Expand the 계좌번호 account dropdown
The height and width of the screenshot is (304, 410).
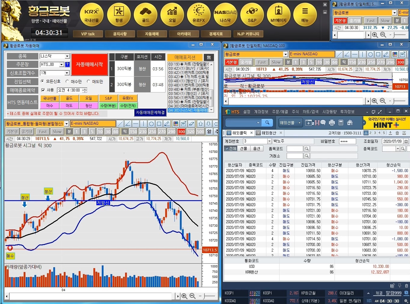269,141
